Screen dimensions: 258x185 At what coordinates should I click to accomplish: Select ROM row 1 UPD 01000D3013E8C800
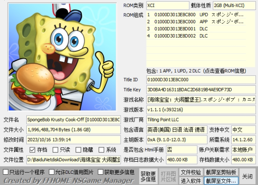pyautogui.click(x=196, y=15)
